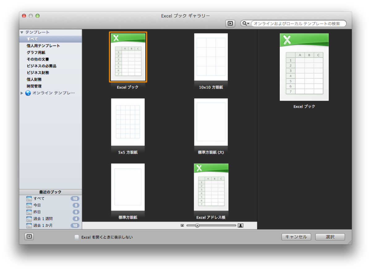Click the calendar icon beside 今日
Viewport: 371px width, 271px height.
pos(29,205)
